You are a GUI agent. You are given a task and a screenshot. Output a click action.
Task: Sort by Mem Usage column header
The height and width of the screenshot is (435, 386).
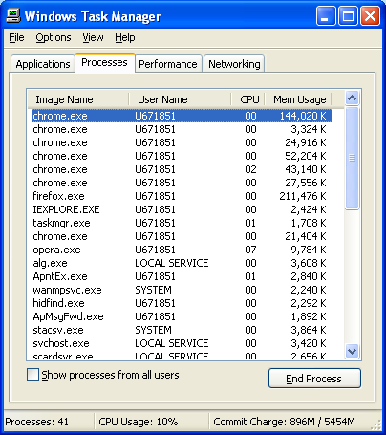[298, 99]
